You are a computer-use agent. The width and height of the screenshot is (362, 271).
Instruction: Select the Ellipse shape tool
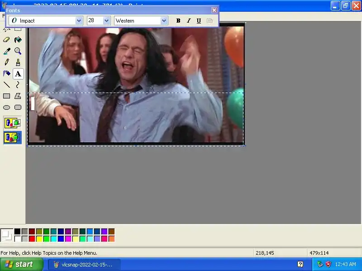[x=6, y=107]
